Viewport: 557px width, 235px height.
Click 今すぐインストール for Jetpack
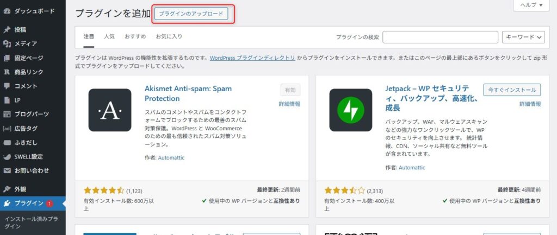point(512,90)
